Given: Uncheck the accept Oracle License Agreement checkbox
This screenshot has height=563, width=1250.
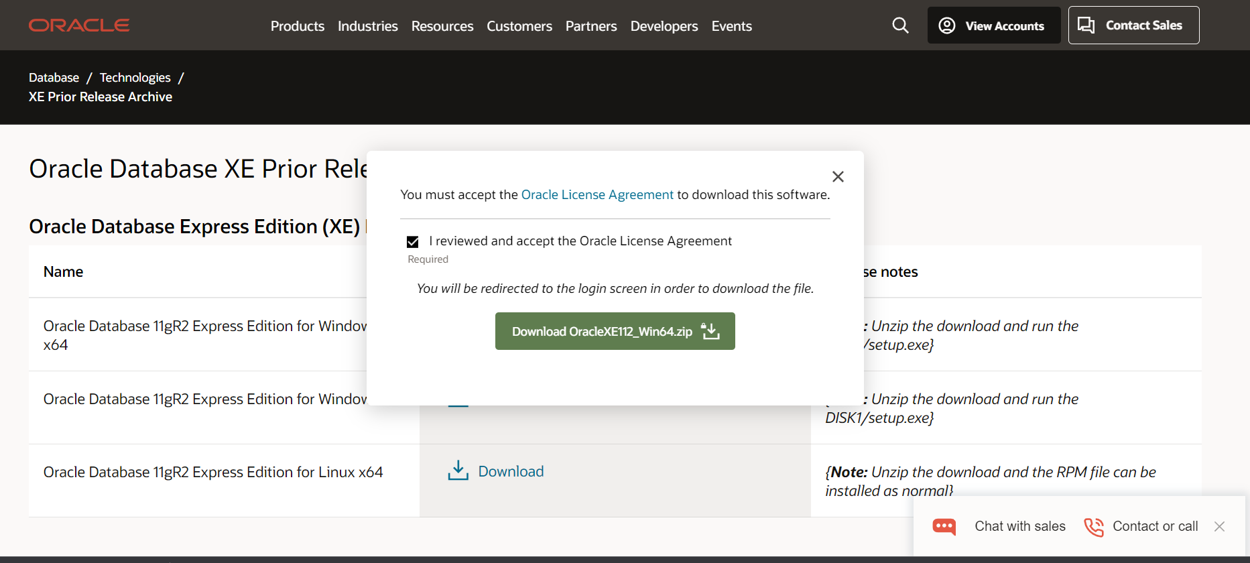Looking at the screenshot, I should click(x=413, y=242).
